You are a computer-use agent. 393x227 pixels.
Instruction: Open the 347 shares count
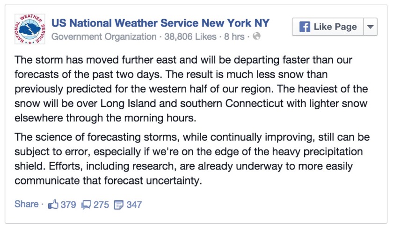pos(134,205)
